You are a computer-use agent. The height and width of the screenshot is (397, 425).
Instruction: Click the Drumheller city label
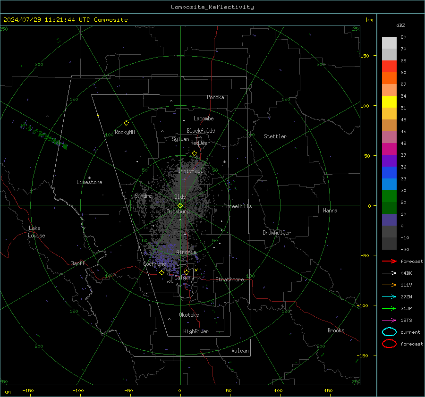tap(277, 233)
